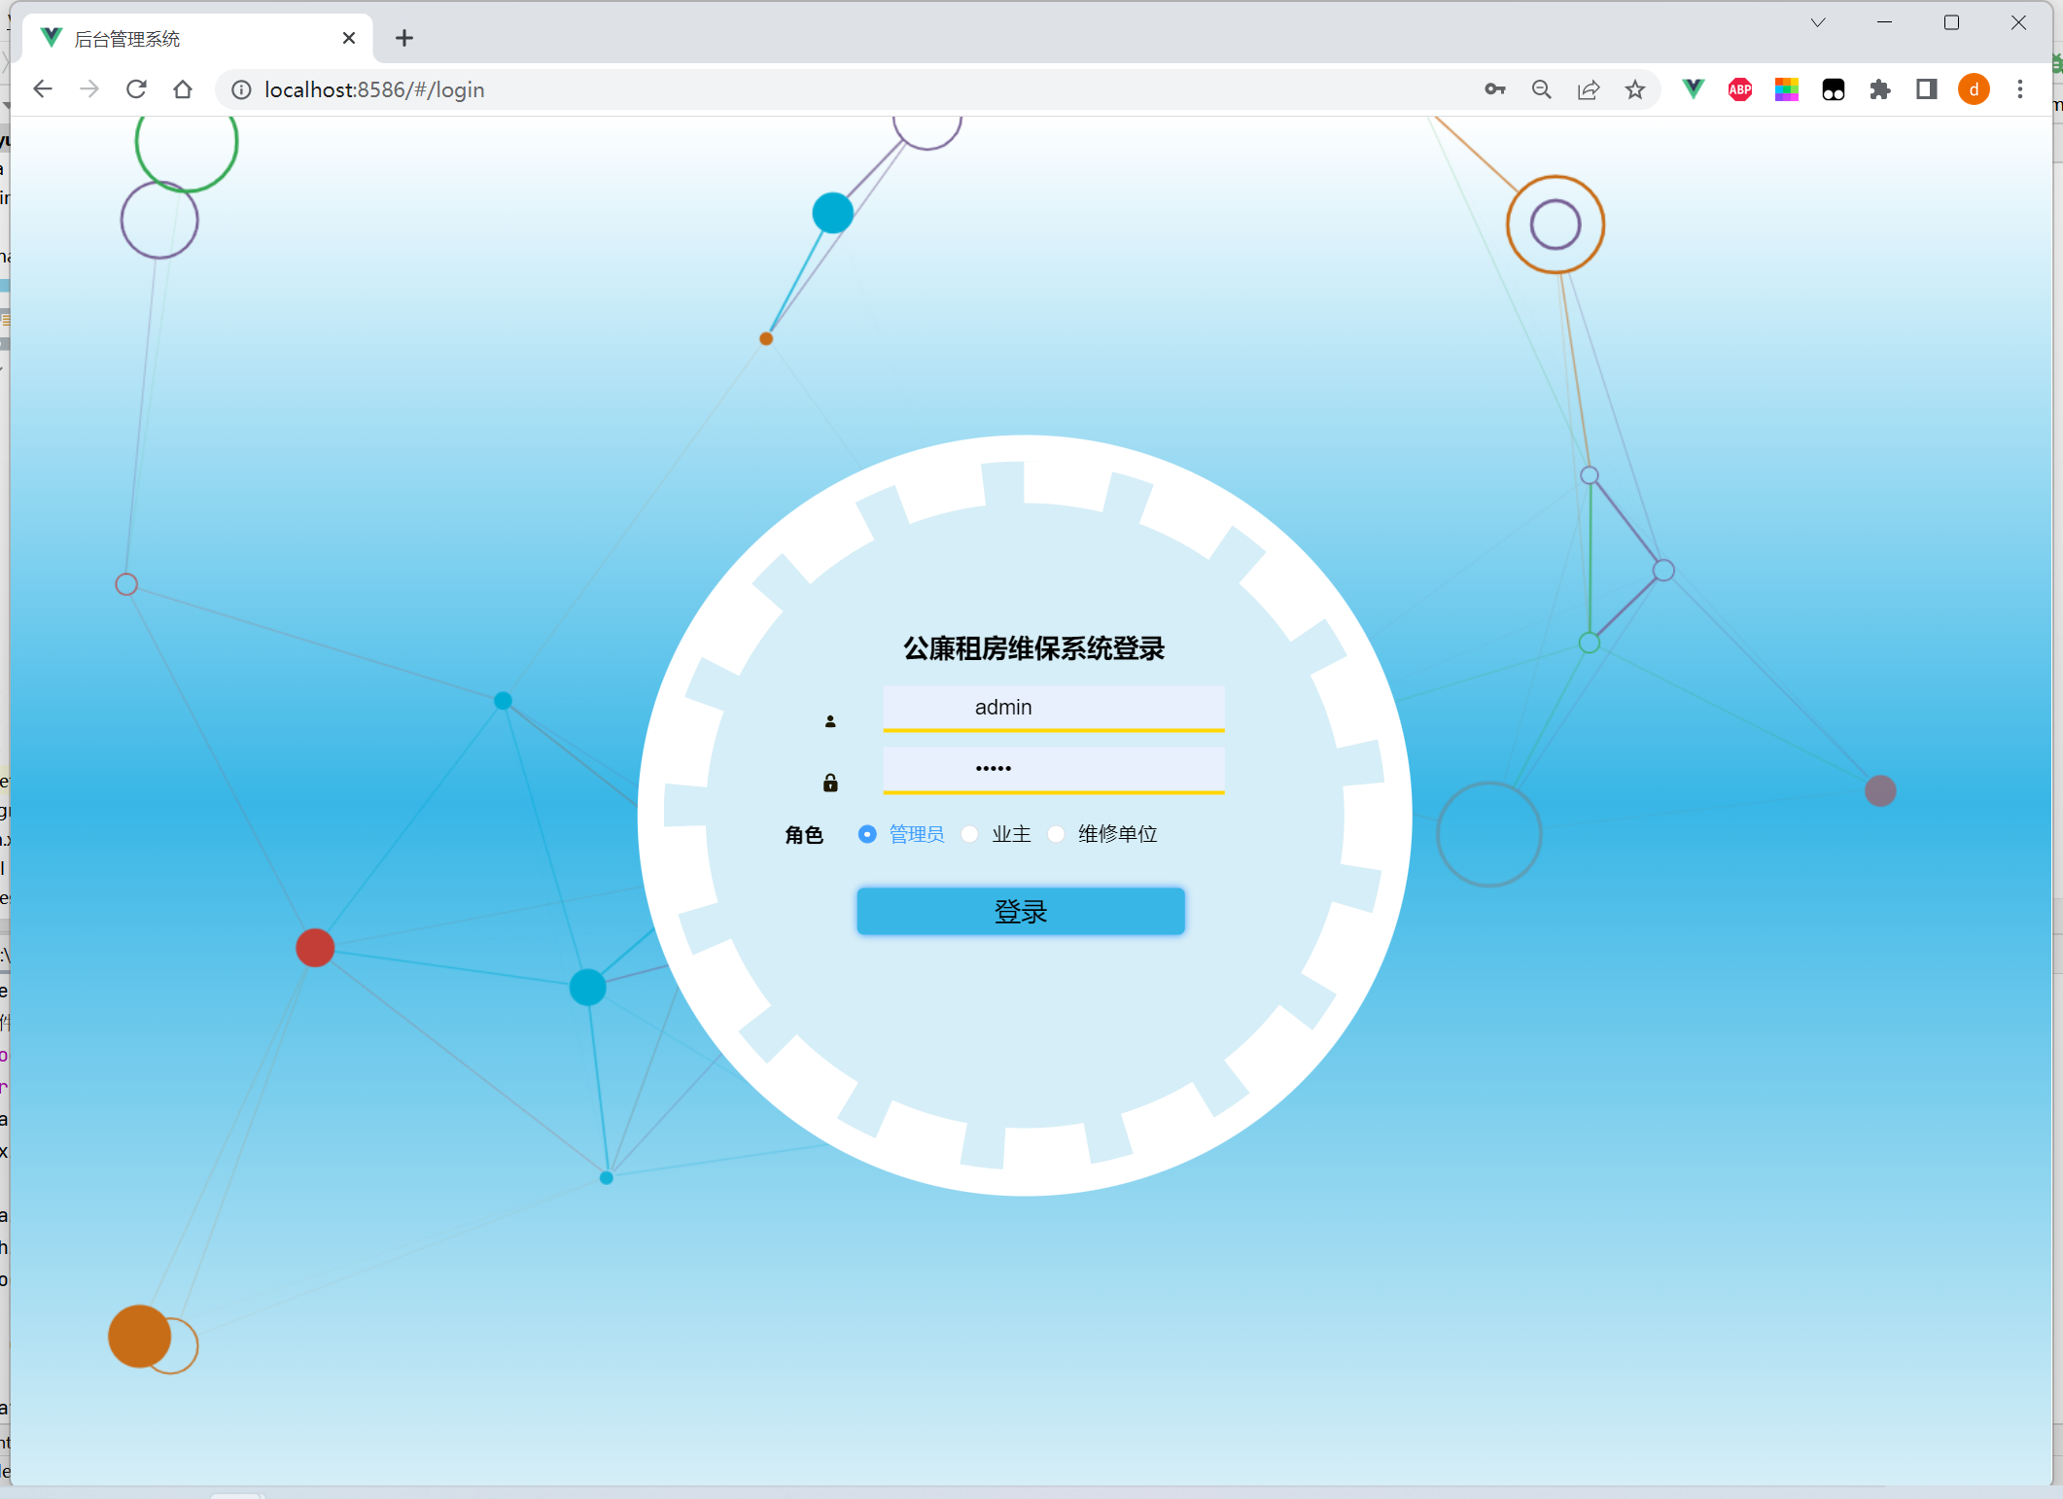Viewport: 2063px width, 1499px height.
Task: Expand the tab search chevron
Action: (x=1817, y=22)
